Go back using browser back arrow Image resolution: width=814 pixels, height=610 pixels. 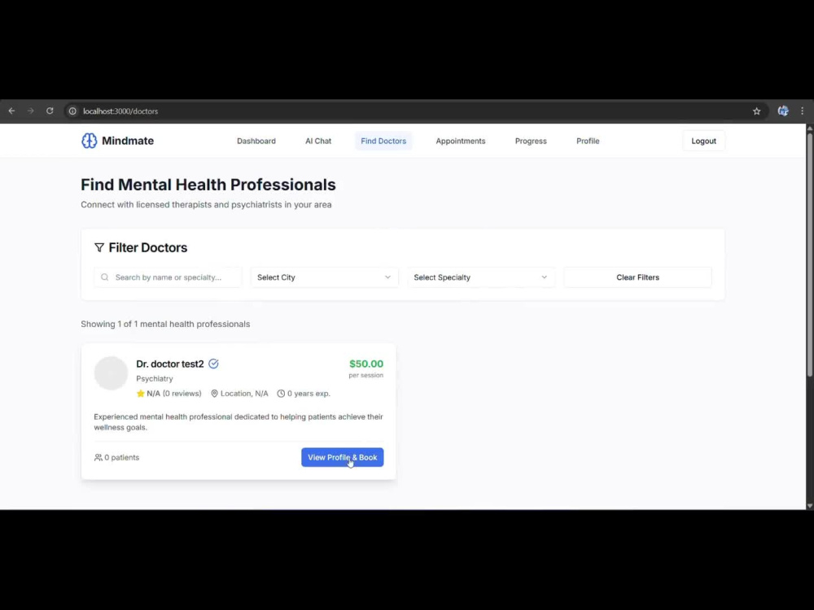[12, 111]
